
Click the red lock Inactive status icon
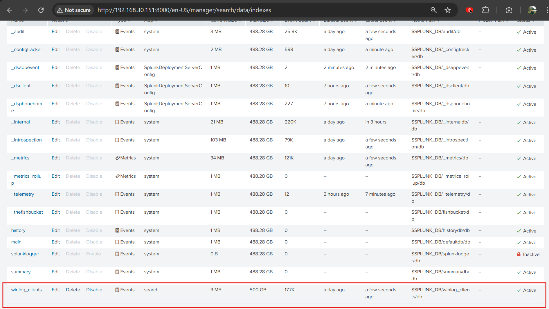[x=519, y=254]
